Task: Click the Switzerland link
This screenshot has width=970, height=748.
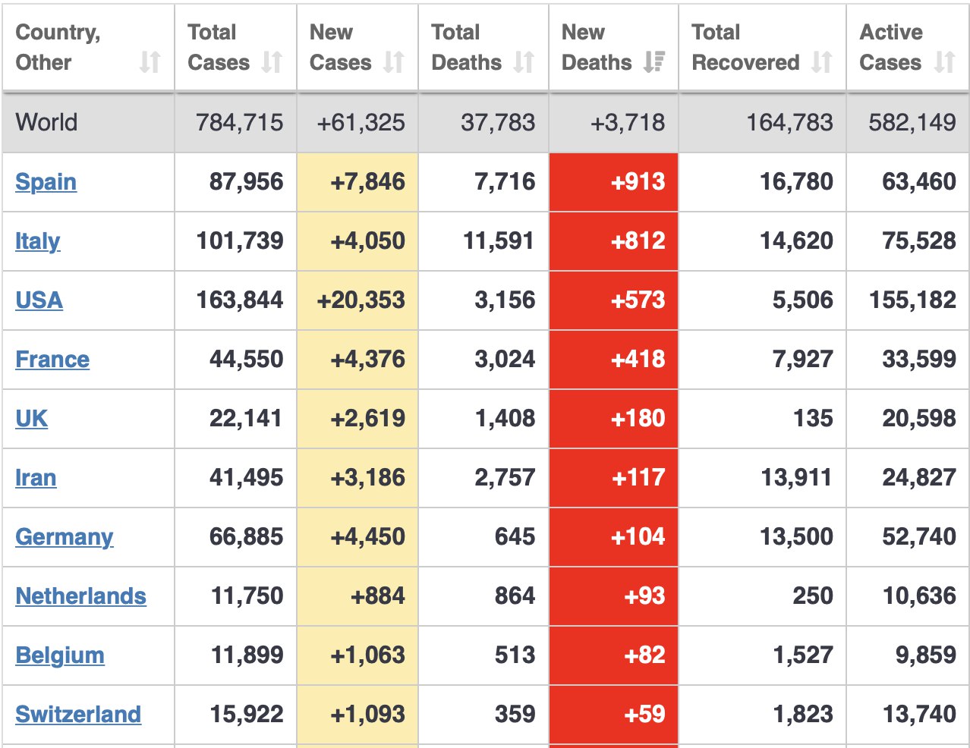Action: click(78, 715)
